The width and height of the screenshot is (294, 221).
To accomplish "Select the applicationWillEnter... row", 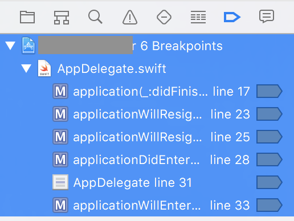I will click(x=147, y=205).
